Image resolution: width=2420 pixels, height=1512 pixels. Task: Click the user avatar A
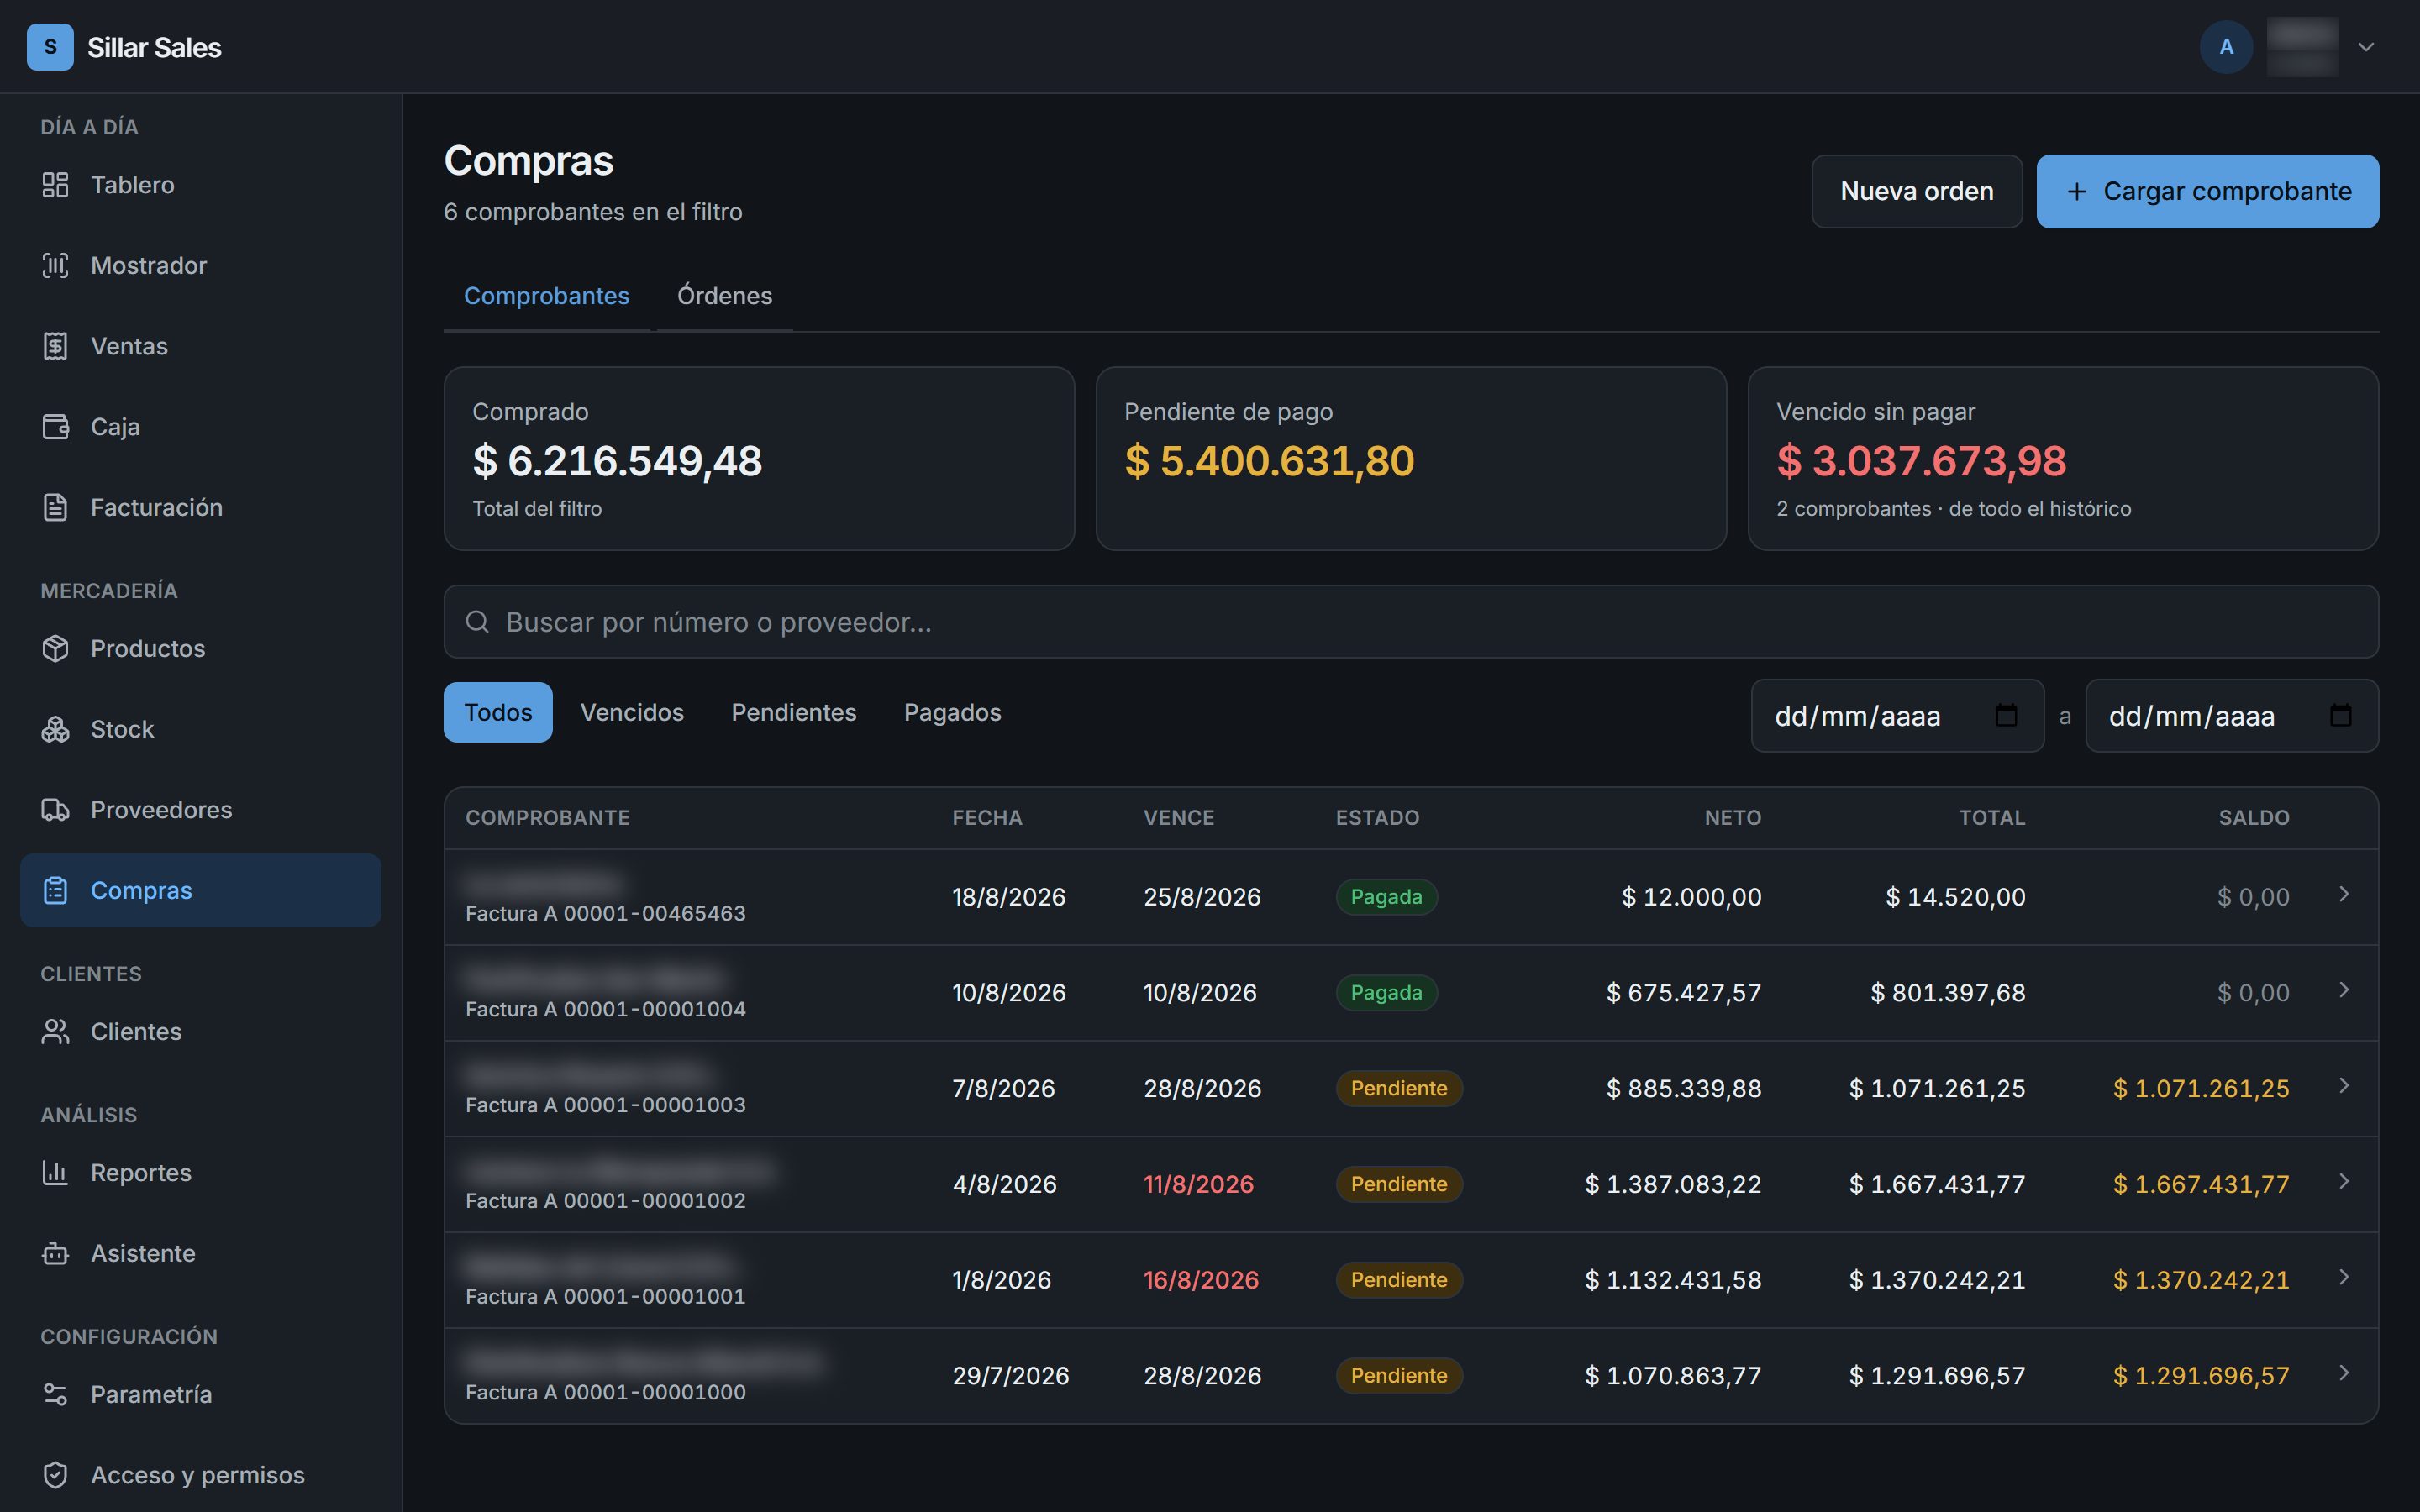(2226, 47)
